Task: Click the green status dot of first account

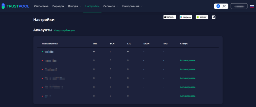Action: (x=42, y=52)
